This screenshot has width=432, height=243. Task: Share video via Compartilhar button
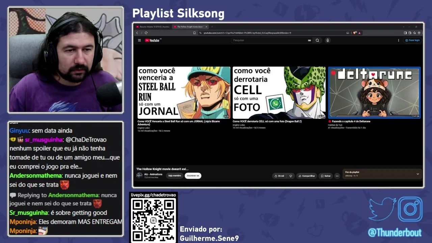307,176
